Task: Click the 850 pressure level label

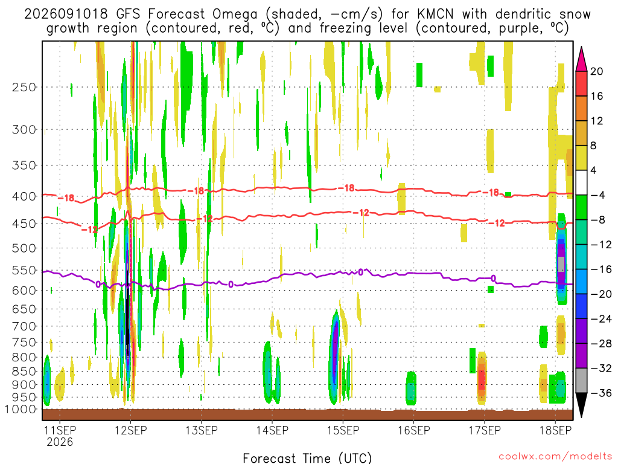Action: [24, 372]
